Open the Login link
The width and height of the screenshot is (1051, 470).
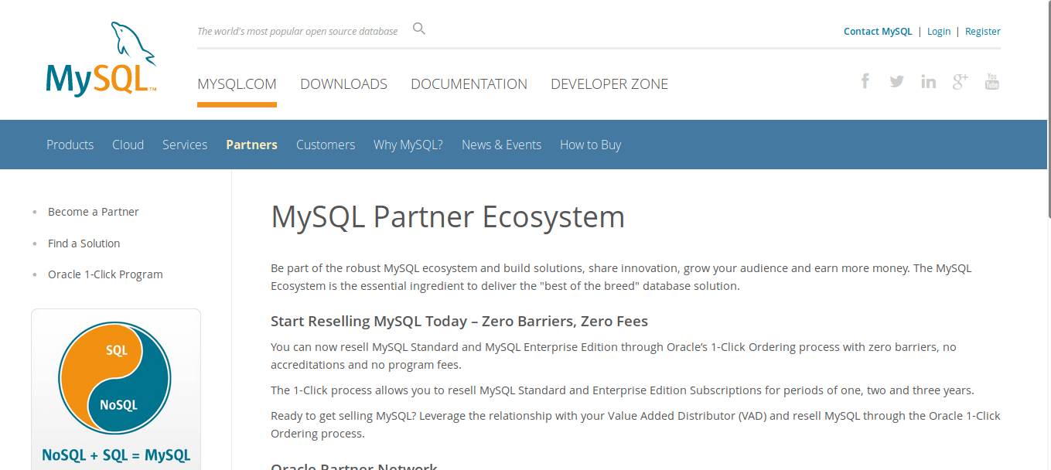pos(939,32)
